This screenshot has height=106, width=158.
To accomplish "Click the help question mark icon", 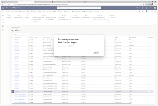I will [x=150, y=8].
